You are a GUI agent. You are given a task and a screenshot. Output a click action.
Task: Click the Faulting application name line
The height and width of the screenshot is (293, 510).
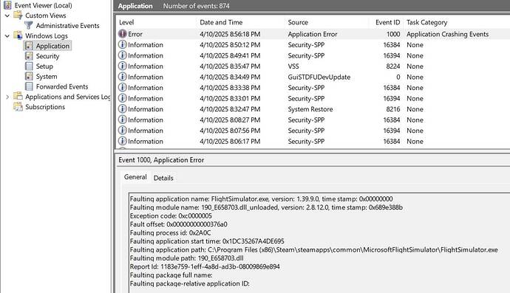click(x=261, y=199)
